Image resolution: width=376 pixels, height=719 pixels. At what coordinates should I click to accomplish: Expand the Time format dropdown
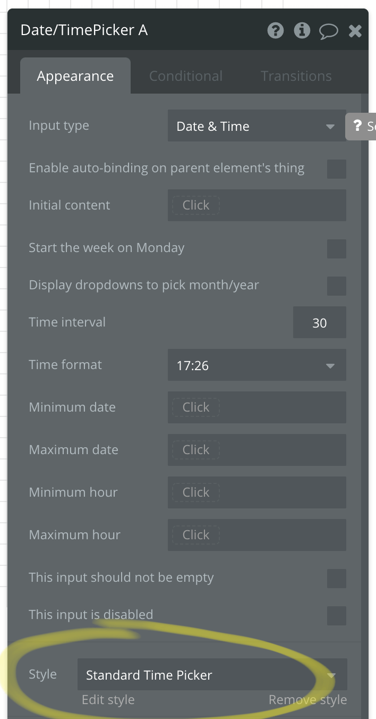tap(257, 365)
